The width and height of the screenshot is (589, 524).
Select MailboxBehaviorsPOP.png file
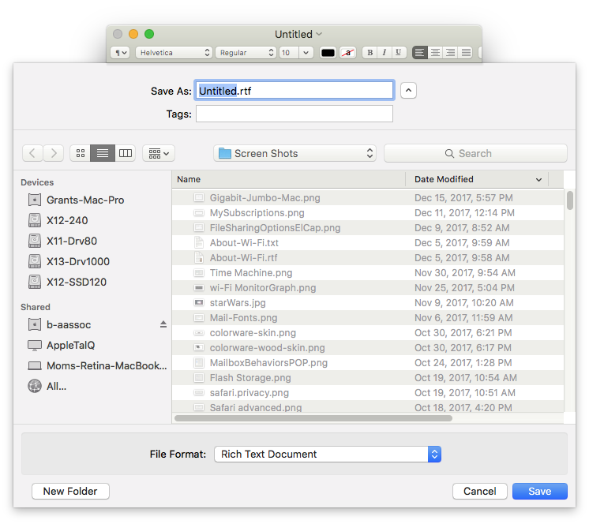pos(368,363)
